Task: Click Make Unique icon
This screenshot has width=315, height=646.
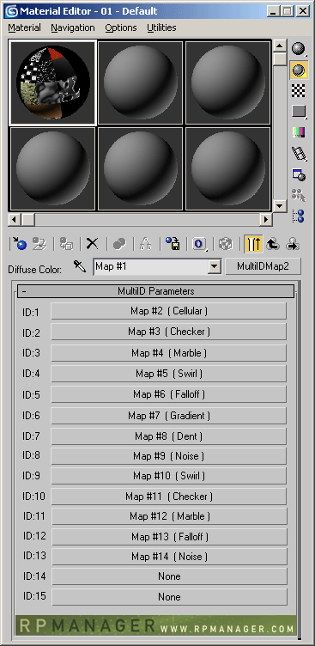Action: [146, 244]
